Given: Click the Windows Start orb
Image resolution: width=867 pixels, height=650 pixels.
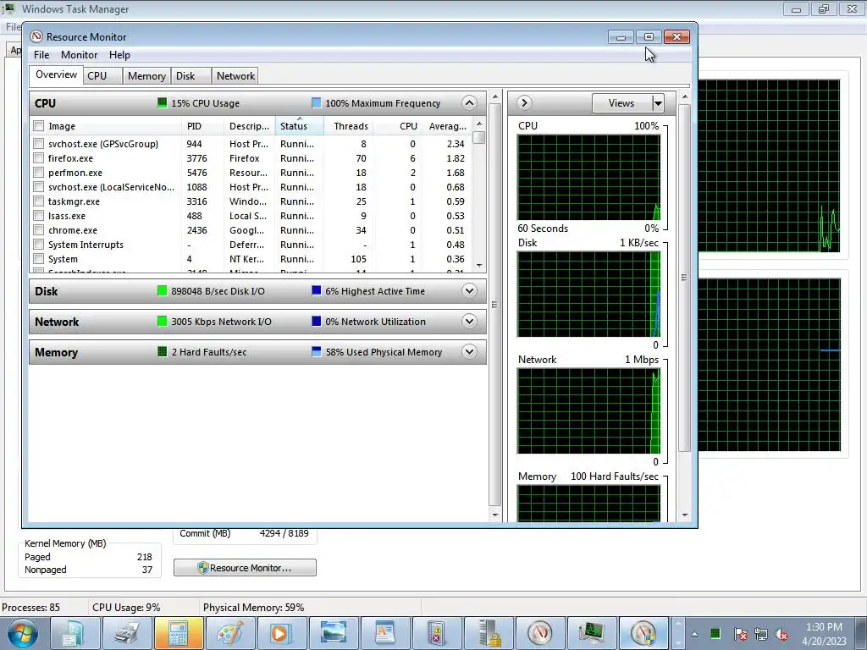Looking at the screenshot, I should coord(22,633).
